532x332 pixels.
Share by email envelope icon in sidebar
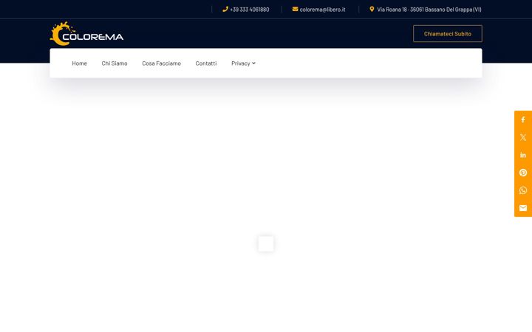click(x=523, y=207)
